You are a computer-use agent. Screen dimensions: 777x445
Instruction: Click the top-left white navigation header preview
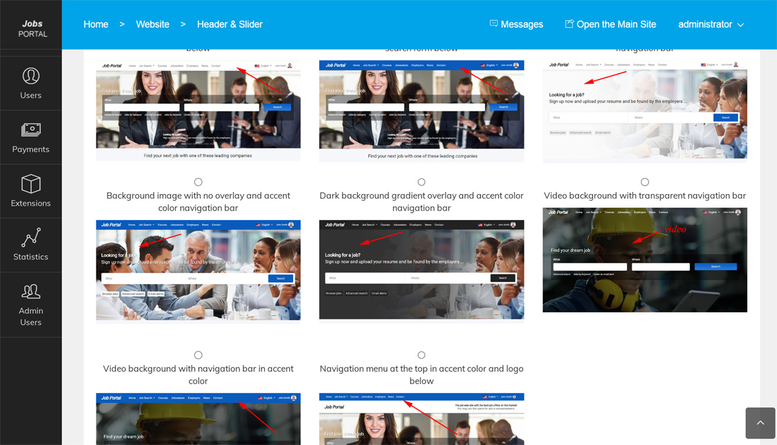(x=198, y=111)
